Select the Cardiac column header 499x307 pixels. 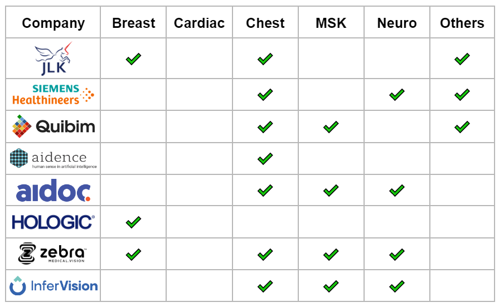point(199,23)
